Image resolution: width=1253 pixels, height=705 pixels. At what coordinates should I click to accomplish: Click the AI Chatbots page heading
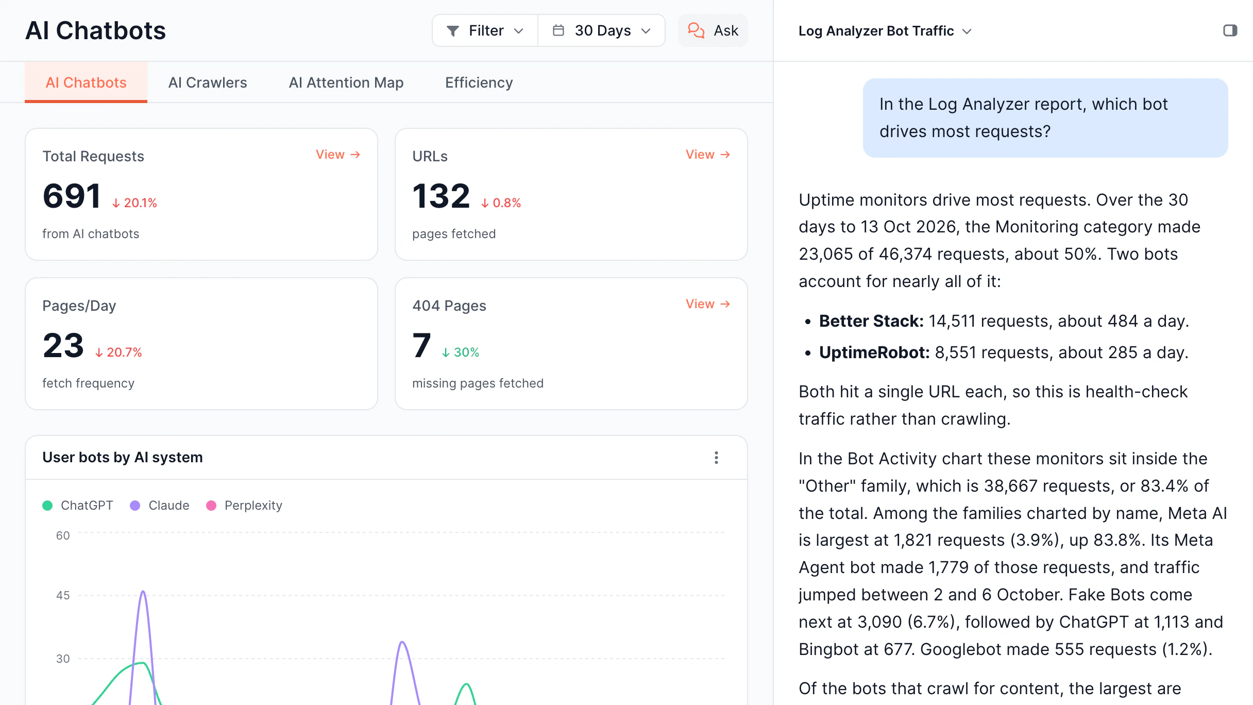coord(96,30)
